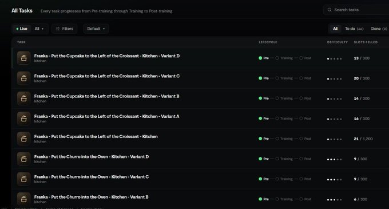Viewport: 389px width, 209px height.
Task: Click difficulty dots for Churro Variant D
Action: [x=335, y=159]
